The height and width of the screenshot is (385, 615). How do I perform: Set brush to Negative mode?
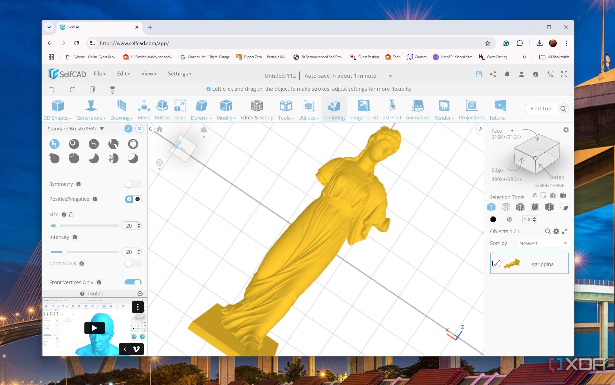[138, 199]
